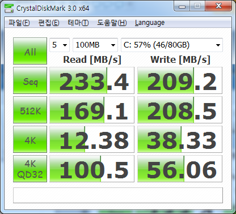Start the 4K benchmark test
Screen dimensions: 236x214
pyautogui.click(x=30, y=139)
